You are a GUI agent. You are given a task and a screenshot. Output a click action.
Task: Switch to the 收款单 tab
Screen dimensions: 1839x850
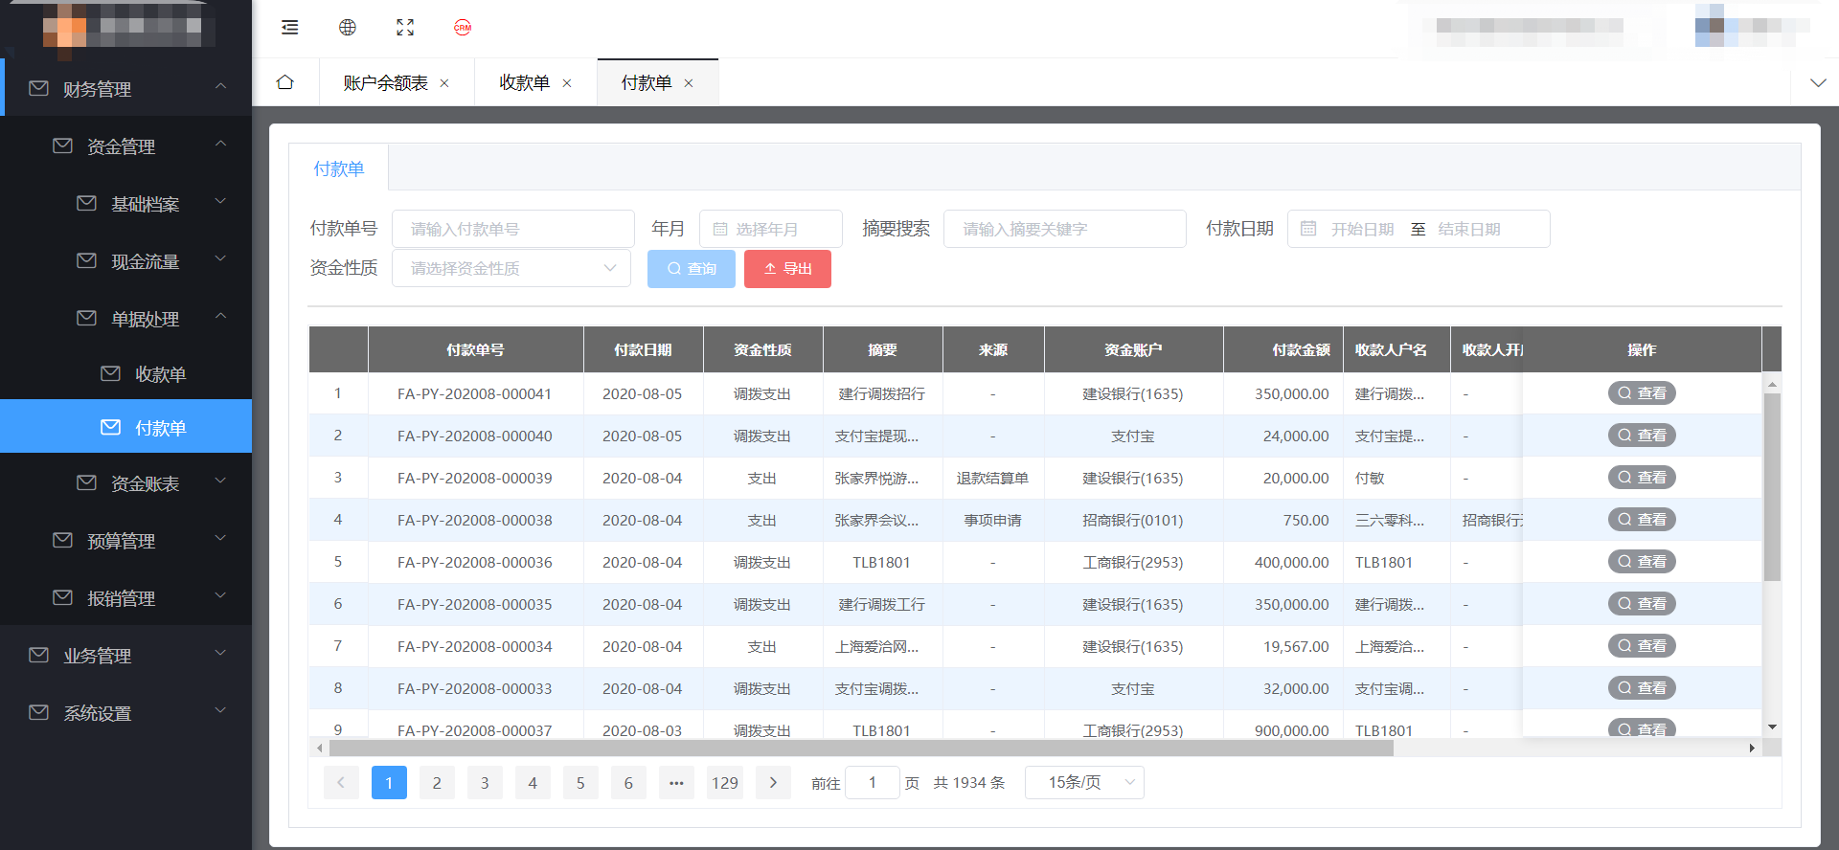[524, 83]
